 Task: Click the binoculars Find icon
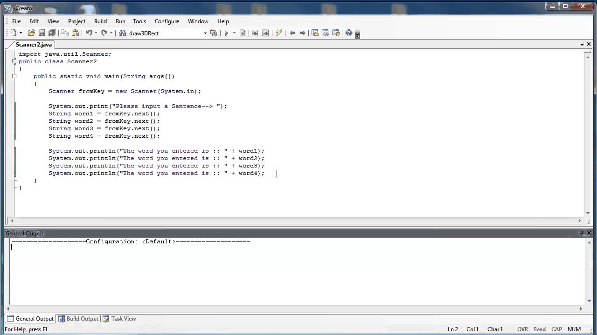pyautogui.click(x=122, y=33)
